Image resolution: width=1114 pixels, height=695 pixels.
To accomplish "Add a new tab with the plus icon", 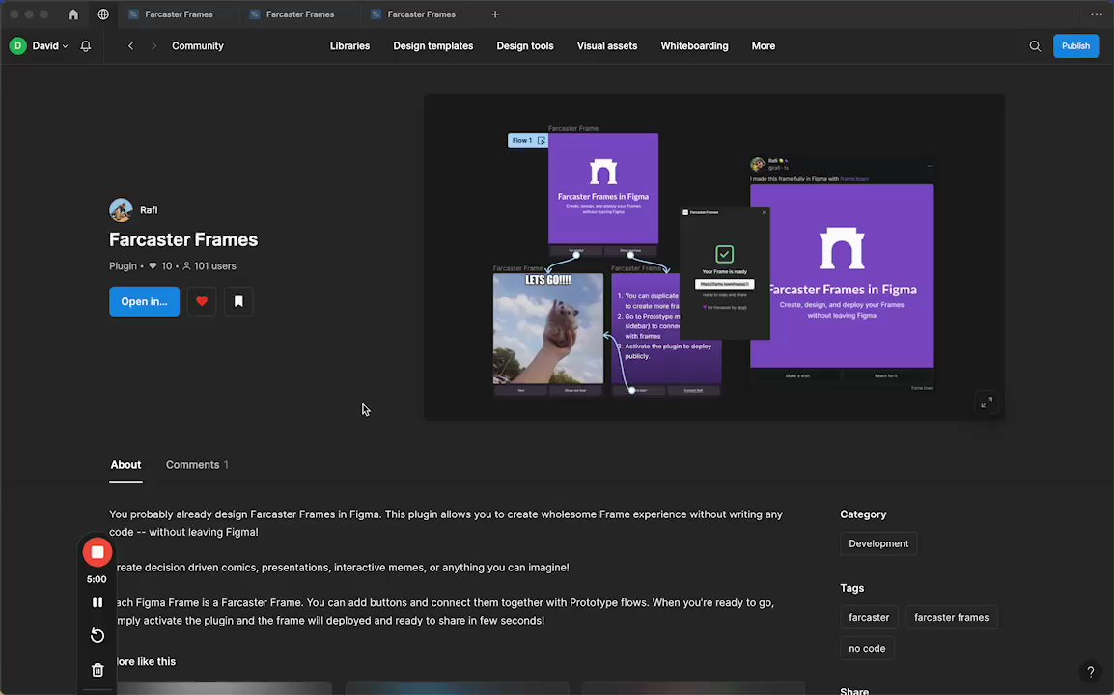I will pos(495,14).
